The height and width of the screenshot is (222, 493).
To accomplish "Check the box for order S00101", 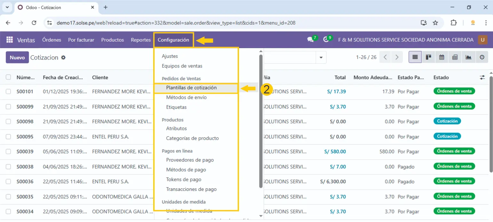I will point(8,91).
